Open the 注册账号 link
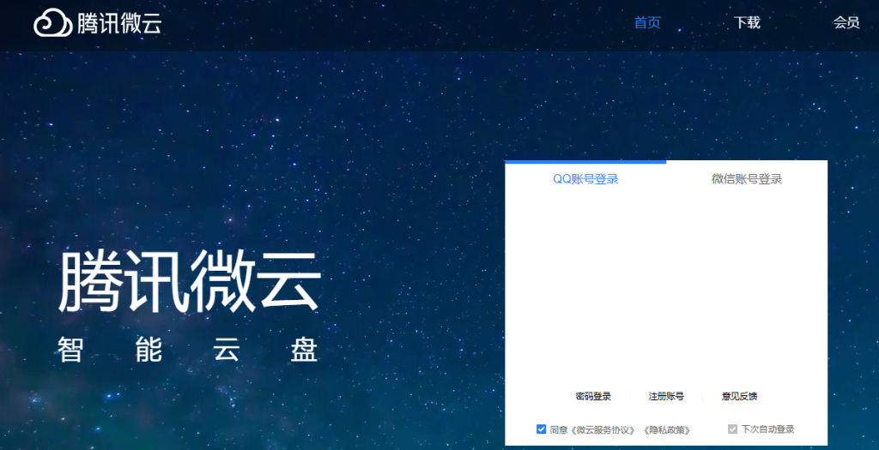This screenshot has height=450, width=879. click(666, 396)
